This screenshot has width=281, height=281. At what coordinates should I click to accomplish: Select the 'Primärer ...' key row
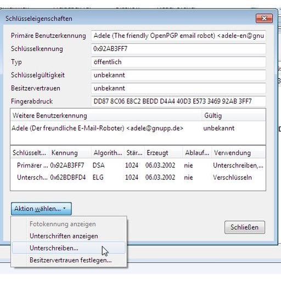(x=138, y=165)
